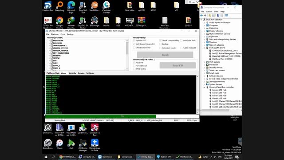Viewport: 284px width, 160px height.
Task: Select USB Serial Port (COM33) entry
Action: tap(222, 59)
